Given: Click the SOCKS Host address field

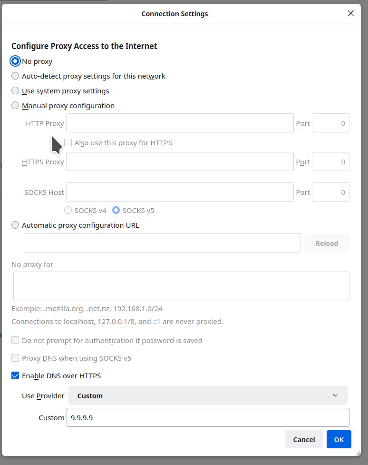Looking at the screenshot, I should (x=180, y=192).
